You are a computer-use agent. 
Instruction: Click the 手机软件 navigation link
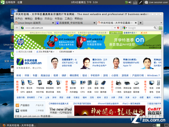pyautogui.click(x=95, y=75)
